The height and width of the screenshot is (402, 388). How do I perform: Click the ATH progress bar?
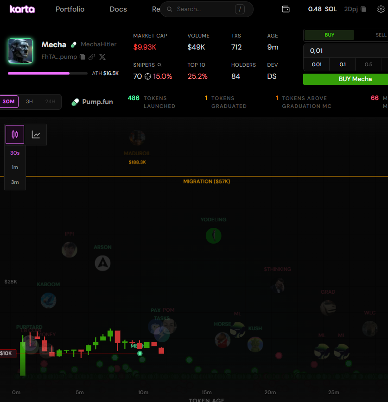click(48, 73)
